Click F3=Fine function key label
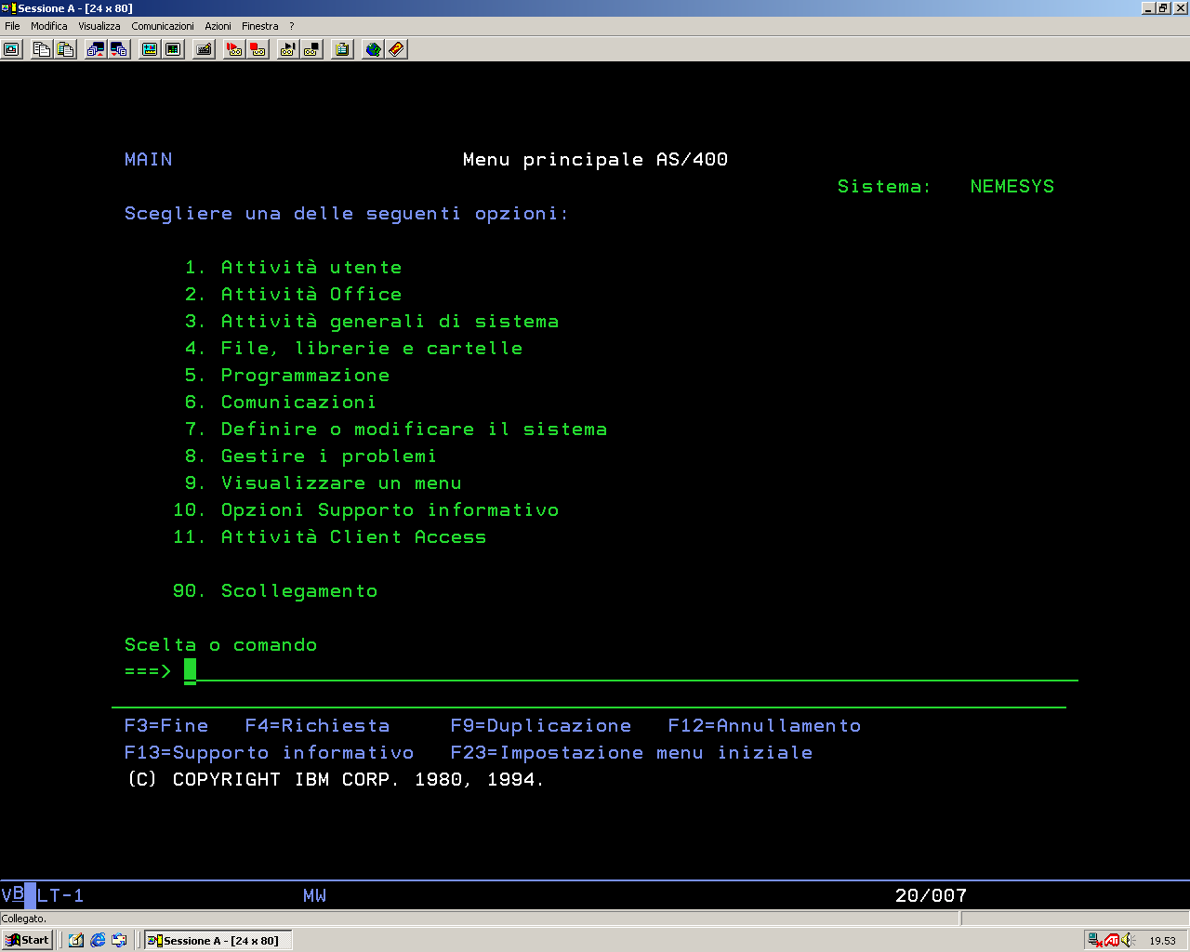 [166, 726]
